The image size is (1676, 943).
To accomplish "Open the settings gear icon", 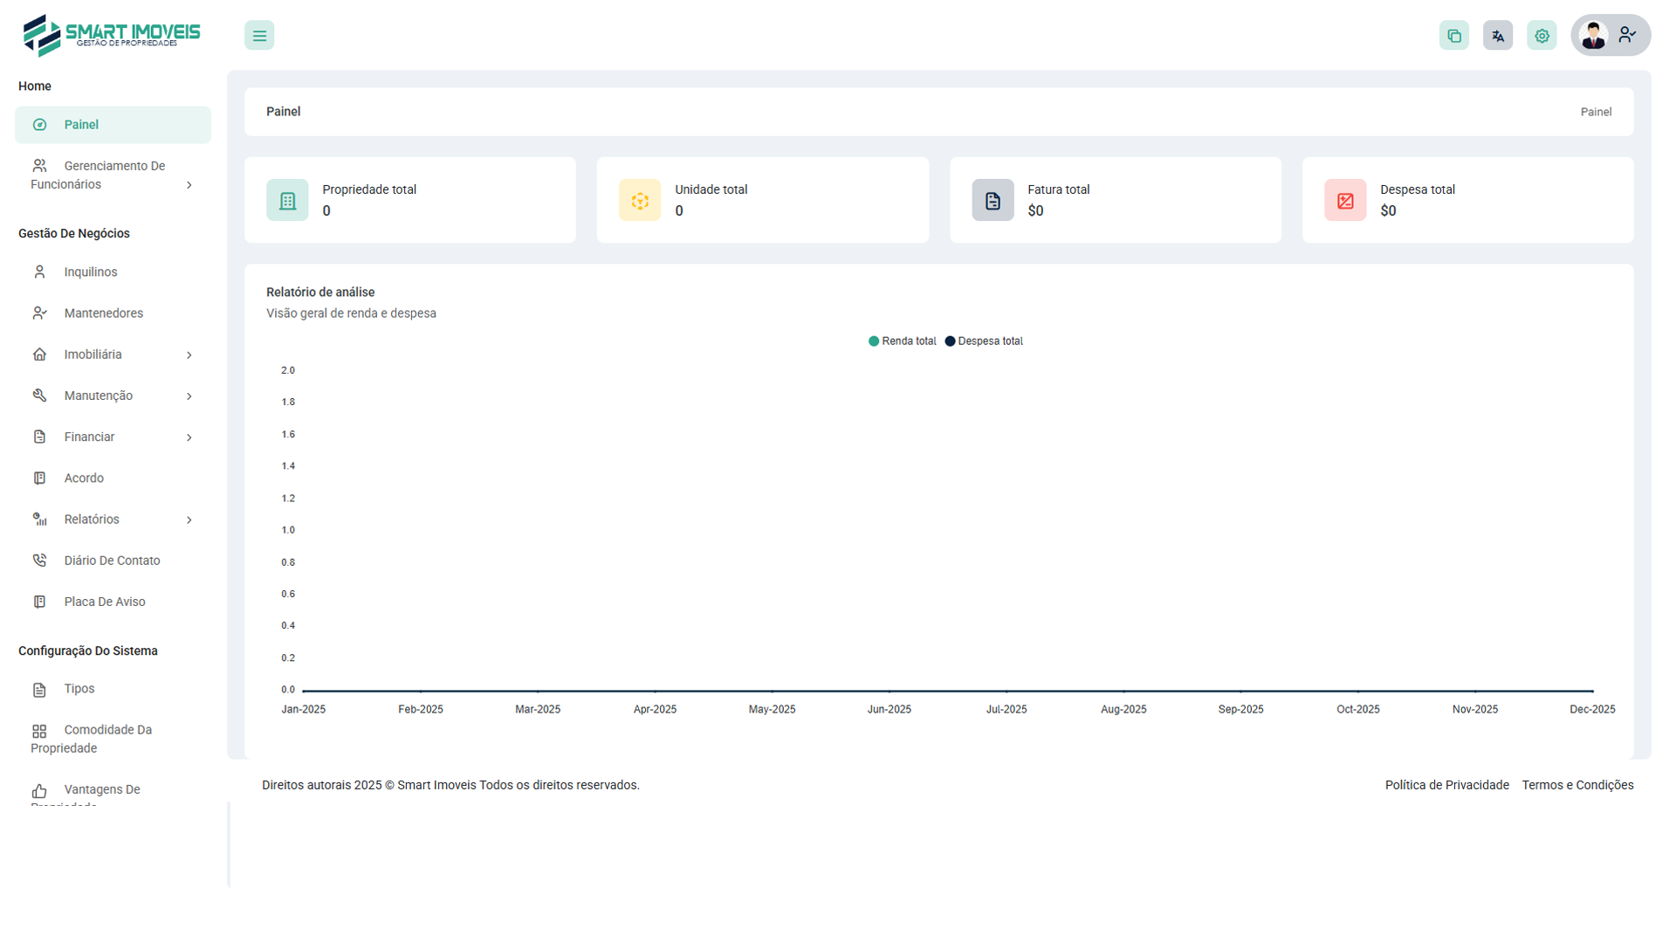I will 1542,36.
